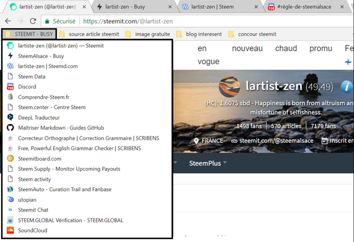The height and width of the screenshot is (242, 354).
Task: Click the GitHub octocat bookmark icon
Action: pyautogui.click(x=10, y=128)
